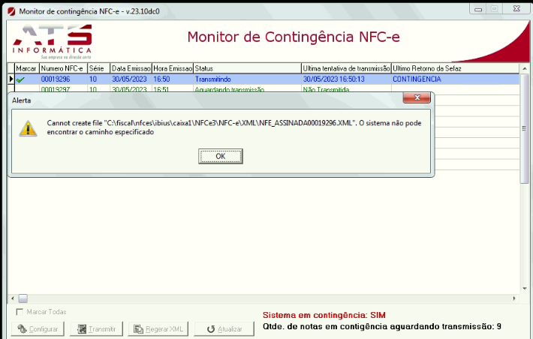Click the ATS Informática logo
The image size is (533, 339).
tap(53, 41)
